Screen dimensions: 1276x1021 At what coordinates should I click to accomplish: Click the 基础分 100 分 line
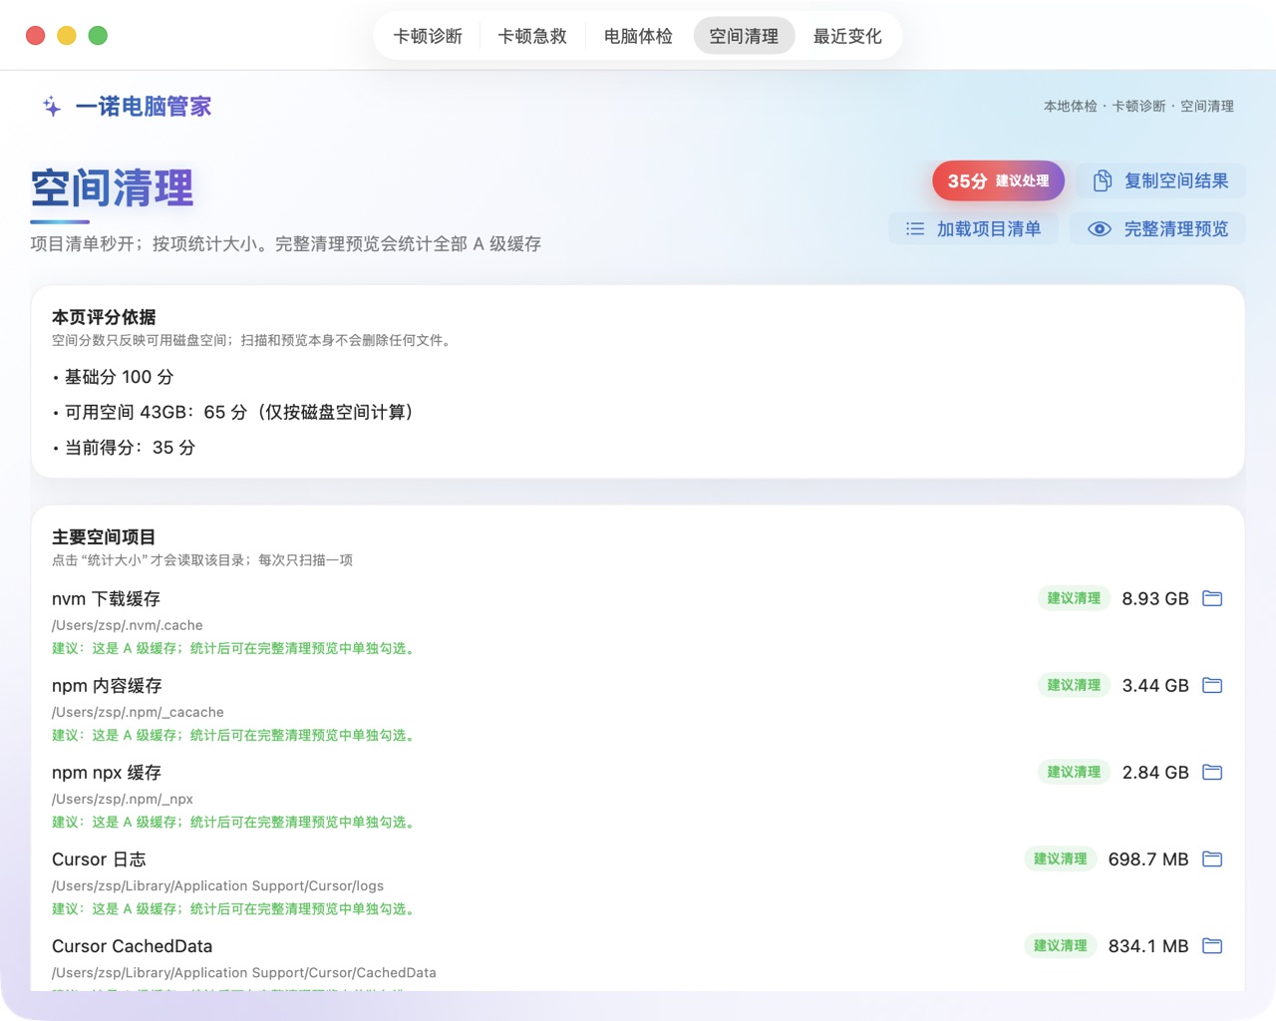[x=114, y=377]
